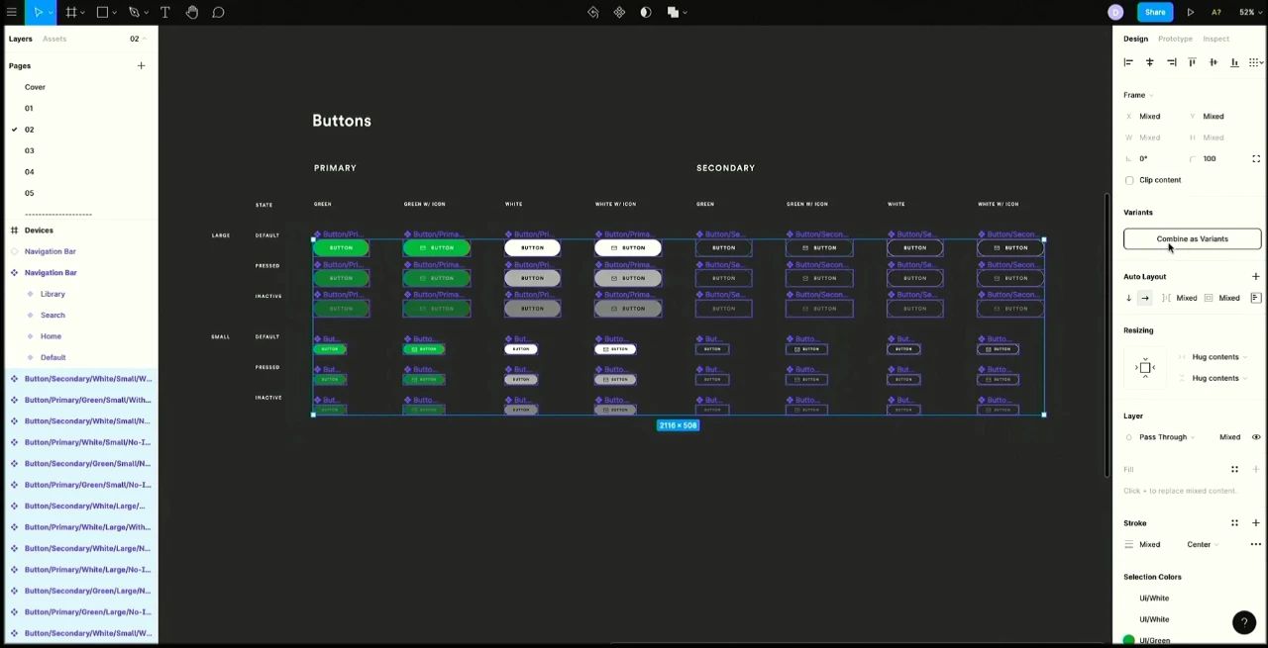Click Combine as Variants button
Image resolution: width=1268 pixels, height=648 pixels.
click(x=1192, y=238)
